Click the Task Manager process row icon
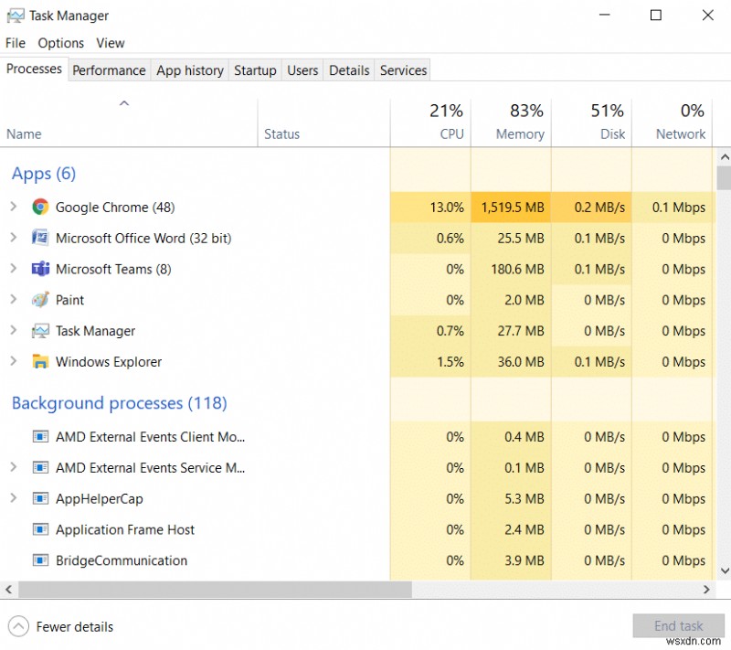Viewport: 731px width, 650px height. point(40,331)
